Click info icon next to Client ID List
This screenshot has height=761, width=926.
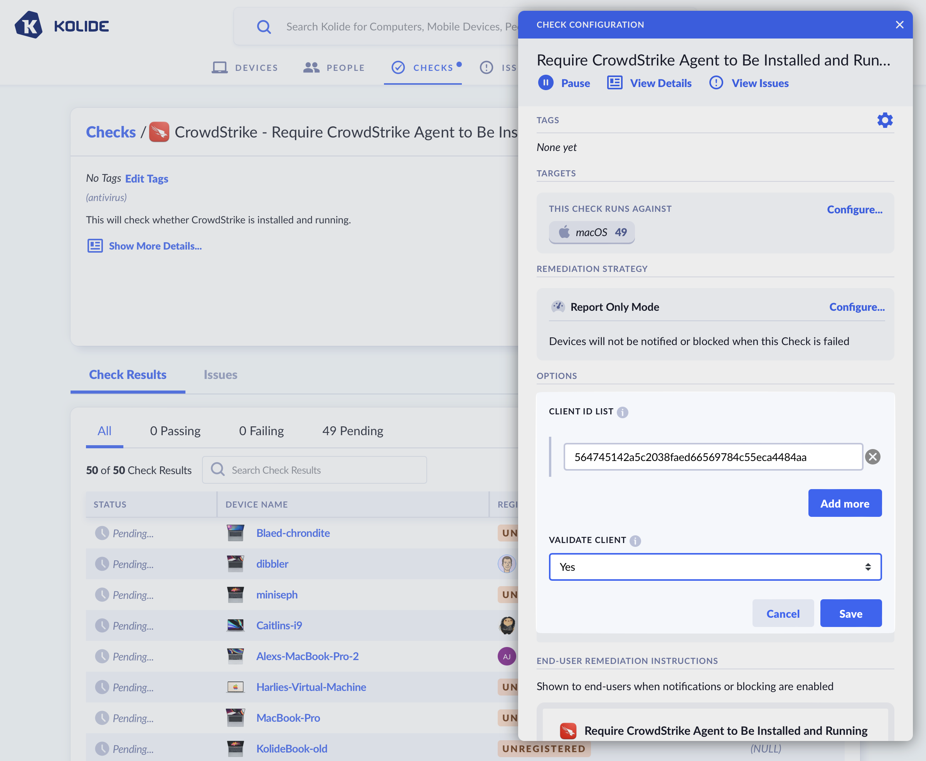(622, 412)
